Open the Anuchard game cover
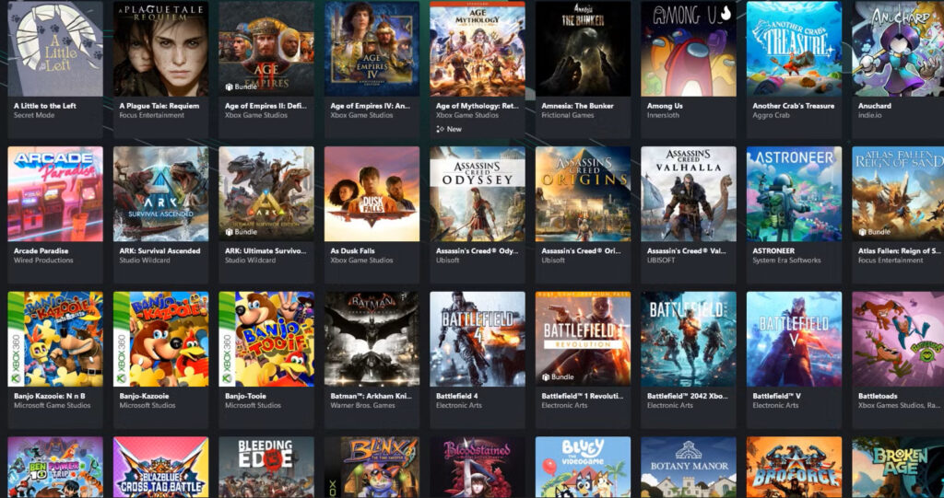 (898, 48)
